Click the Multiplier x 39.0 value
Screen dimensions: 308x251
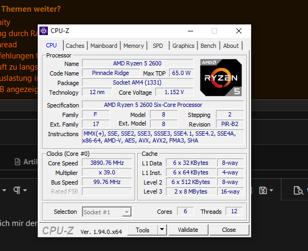(x=107, y=172)
